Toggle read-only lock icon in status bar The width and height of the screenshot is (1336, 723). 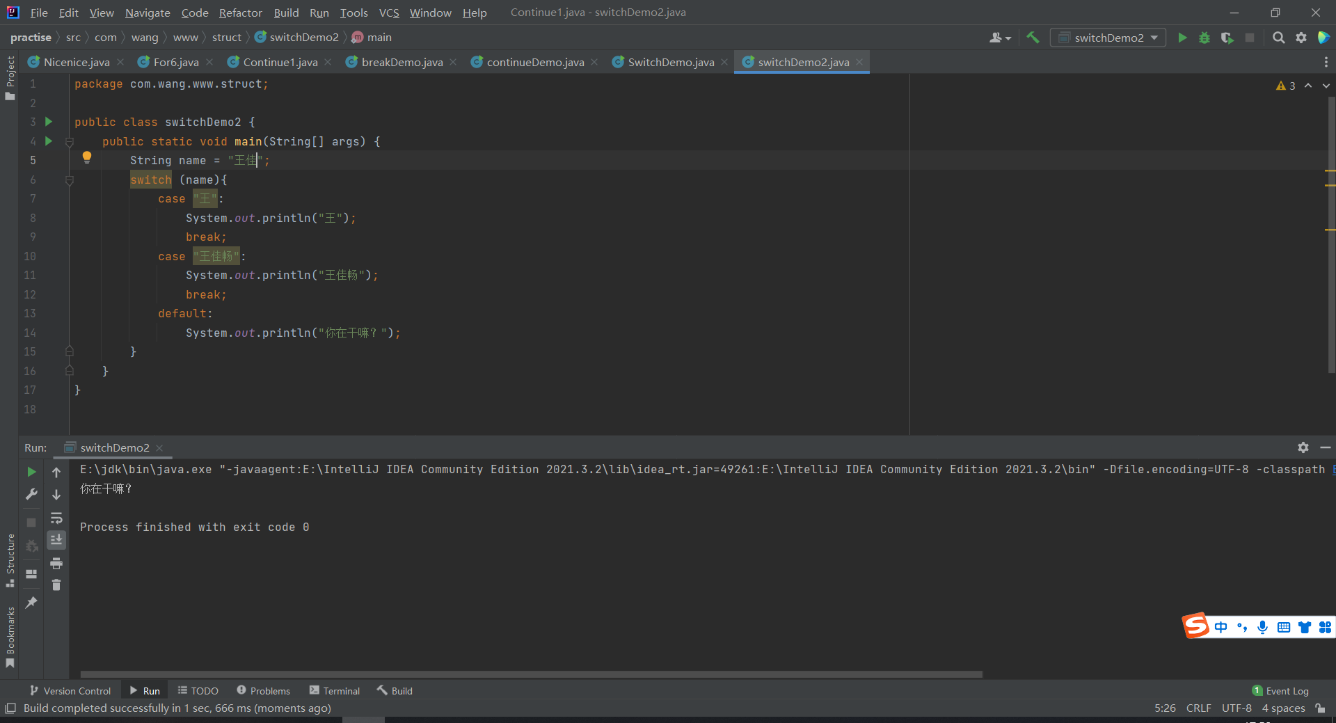click(x=1320, y=708)
